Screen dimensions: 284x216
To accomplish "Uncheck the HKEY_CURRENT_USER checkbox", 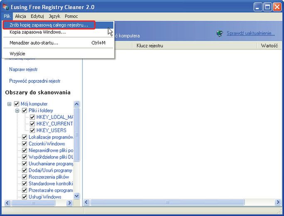I will pyautogui.click(x=32, y=124).
